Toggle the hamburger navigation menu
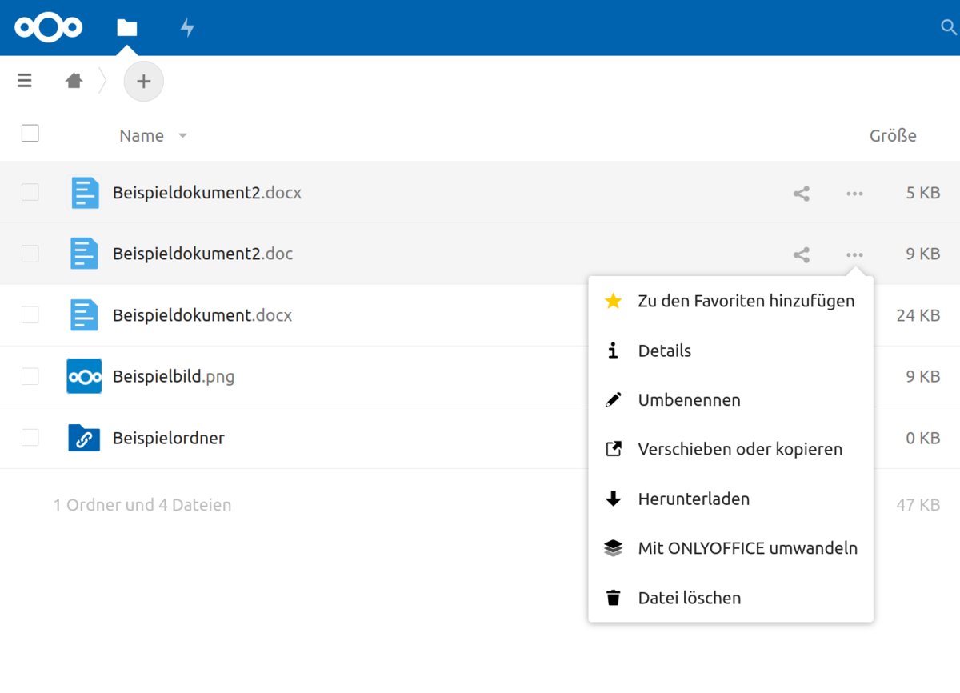Screen dimensions: 960x693 tap(25, 81)
